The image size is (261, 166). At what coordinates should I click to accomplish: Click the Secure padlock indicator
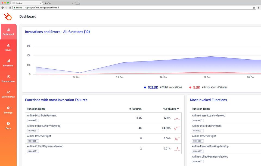[x=18, y=8]
